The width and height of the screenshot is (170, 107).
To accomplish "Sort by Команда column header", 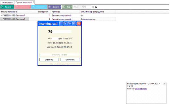I will point(65,12).
